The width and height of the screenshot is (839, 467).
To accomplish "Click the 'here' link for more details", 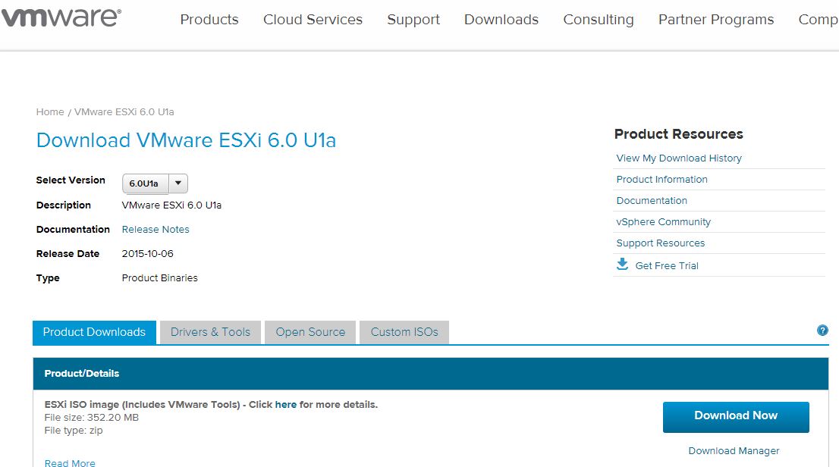I will (286, 404).
